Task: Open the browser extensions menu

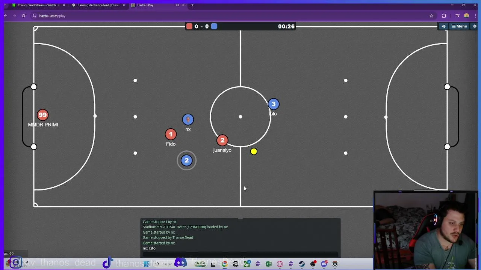Action: coord(444,16)
